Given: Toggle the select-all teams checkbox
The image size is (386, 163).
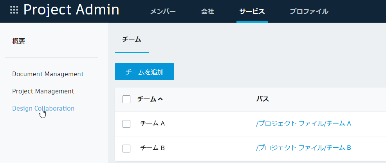Looking at the screenshot, I should click(126, 99).
